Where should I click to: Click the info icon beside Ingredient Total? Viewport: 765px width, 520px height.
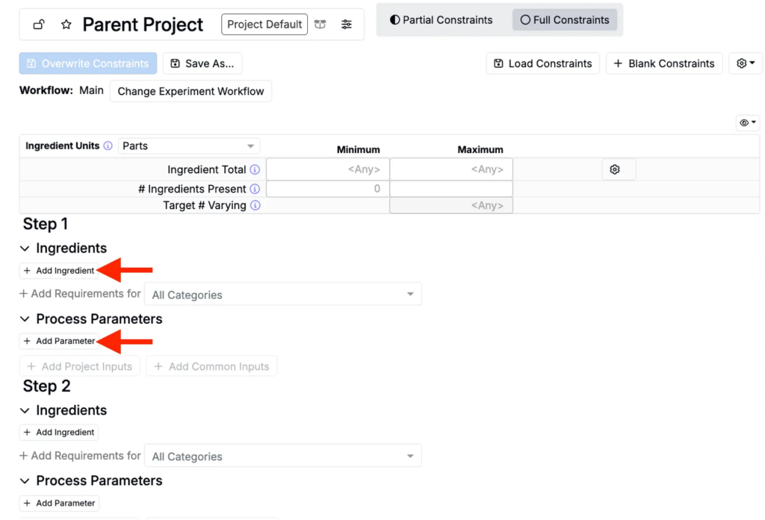click(x=255, y=170)
